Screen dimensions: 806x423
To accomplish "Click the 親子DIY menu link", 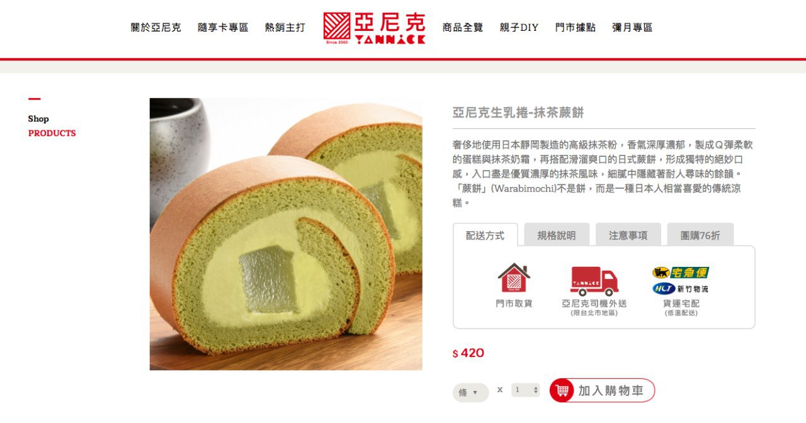I will pos(519,28).
